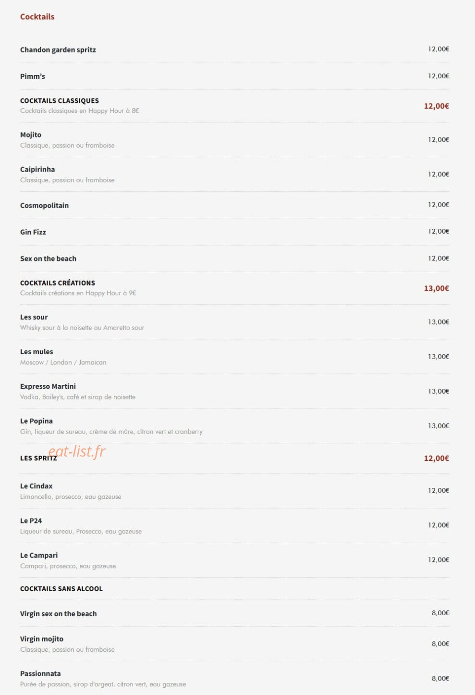Screen dimensions: 475x695
Task: Choose the Le Popina cocktail
Action: (x=37, y=421)
